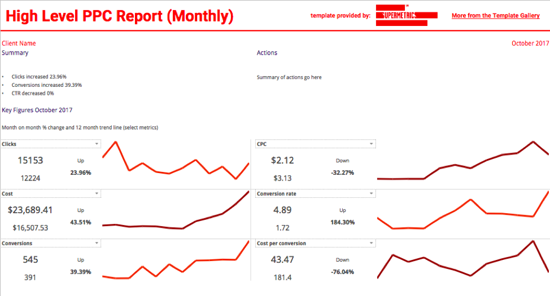Select the Cost trend sparkline chart
This screenshot has width=550, height=296.
[176, 214]
